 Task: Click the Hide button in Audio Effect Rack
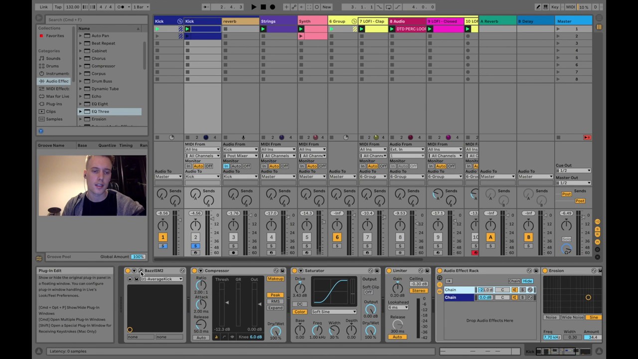[x=527, y=281]
